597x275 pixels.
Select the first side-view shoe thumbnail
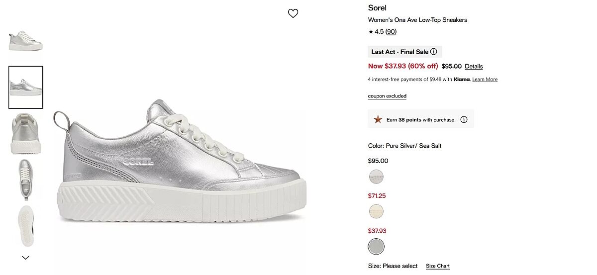pyautogui.click(x=25, y=40)
